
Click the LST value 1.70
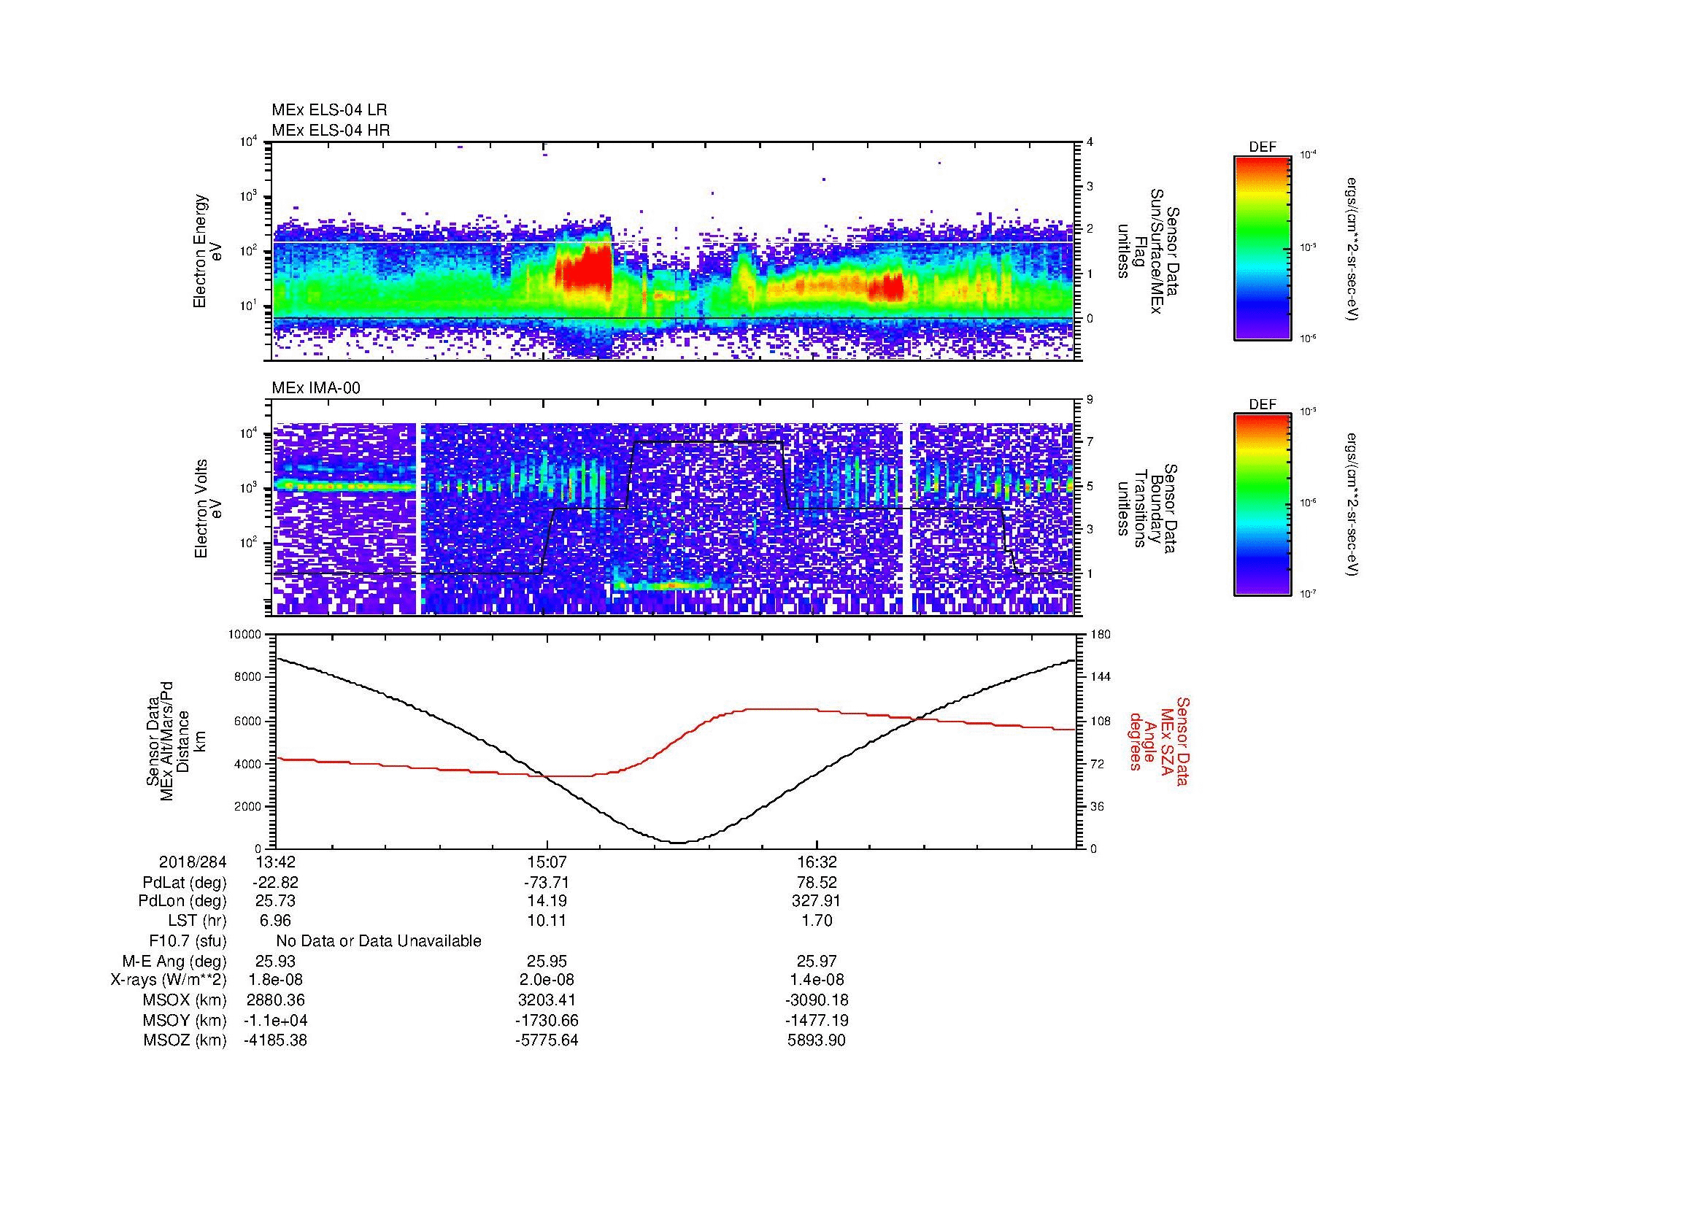point(817,921)
